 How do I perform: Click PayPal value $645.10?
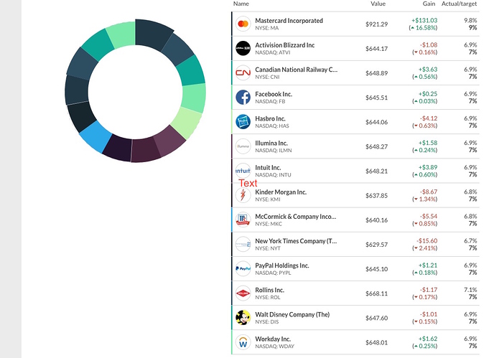[376, 269]
